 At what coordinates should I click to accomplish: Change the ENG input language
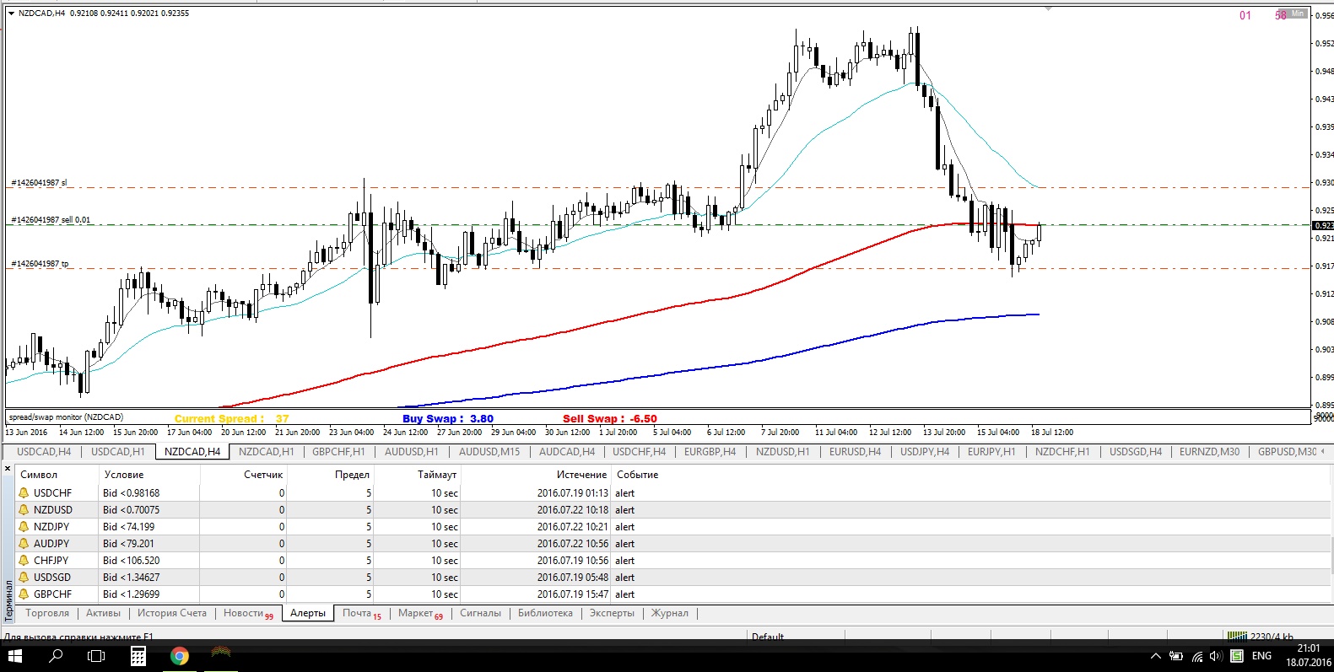click(1261, 656)
